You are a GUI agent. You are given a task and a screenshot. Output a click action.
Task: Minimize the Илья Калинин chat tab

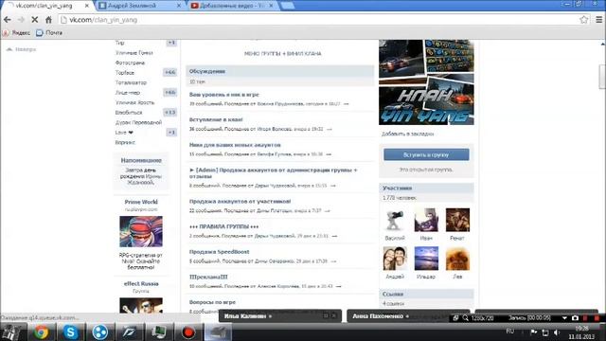coord(326,315)
